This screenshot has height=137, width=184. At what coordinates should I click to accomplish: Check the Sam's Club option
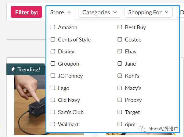[53, 112]
